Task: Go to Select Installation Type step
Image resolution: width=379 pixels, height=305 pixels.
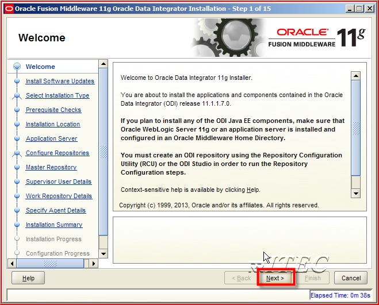Action: pyautogui.click(x=58, y=95)
